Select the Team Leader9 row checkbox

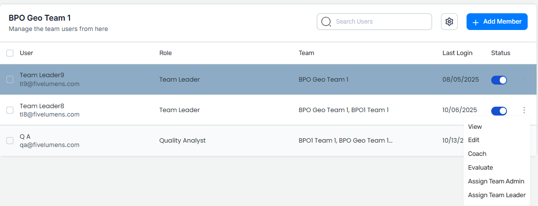pos(10,80)
